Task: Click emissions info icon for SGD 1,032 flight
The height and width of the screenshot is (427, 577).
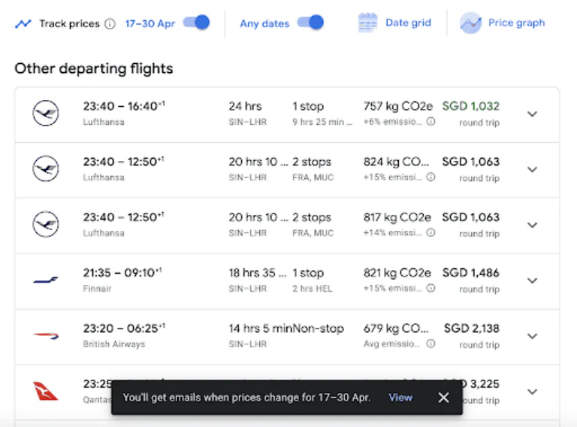Action: tap(430, 122)
